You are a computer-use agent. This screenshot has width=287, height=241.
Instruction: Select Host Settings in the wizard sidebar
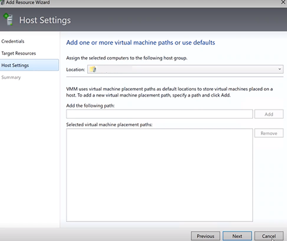(x=15, y=65)
